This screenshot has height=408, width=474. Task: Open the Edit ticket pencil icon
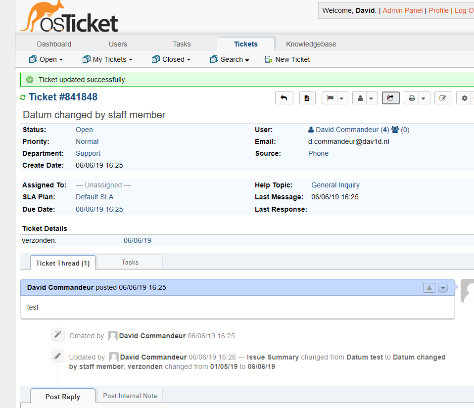443,97
